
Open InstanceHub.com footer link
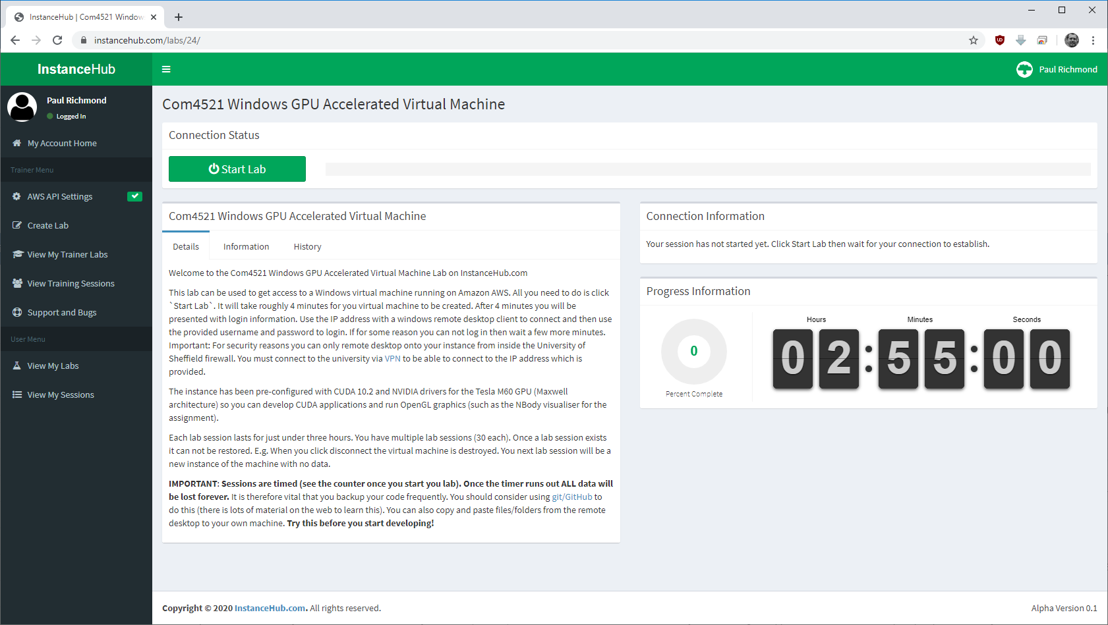(270, 608)
